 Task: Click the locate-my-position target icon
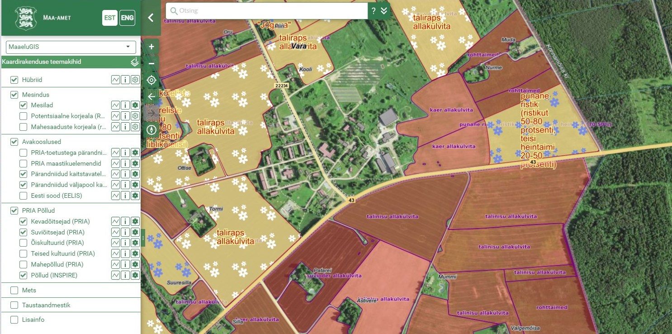(x=151, y=80)
